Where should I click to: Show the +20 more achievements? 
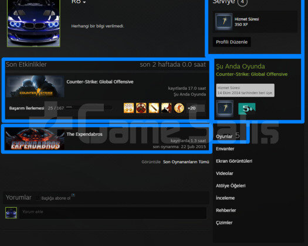[x=191, y=108]
